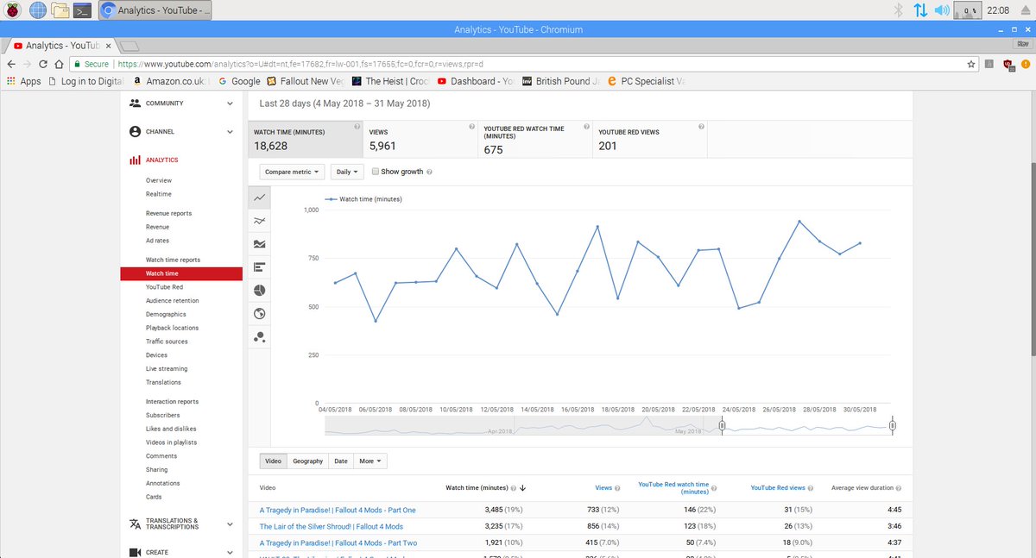Viewport: 1036px width, 558px height.
Task: Select the YouTube Red watch time card
Action: coord(535,139)
